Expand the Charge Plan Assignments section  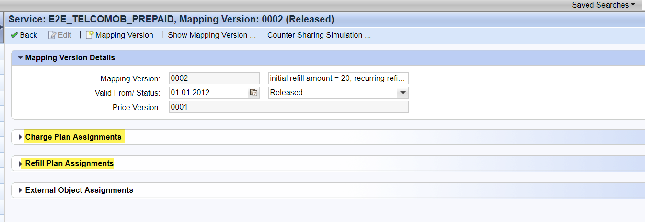(20, 137)
